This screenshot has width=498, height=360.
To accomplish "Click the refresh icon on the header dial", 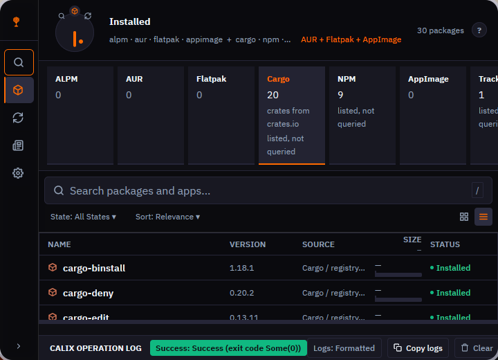I will (x=88, y=16).
